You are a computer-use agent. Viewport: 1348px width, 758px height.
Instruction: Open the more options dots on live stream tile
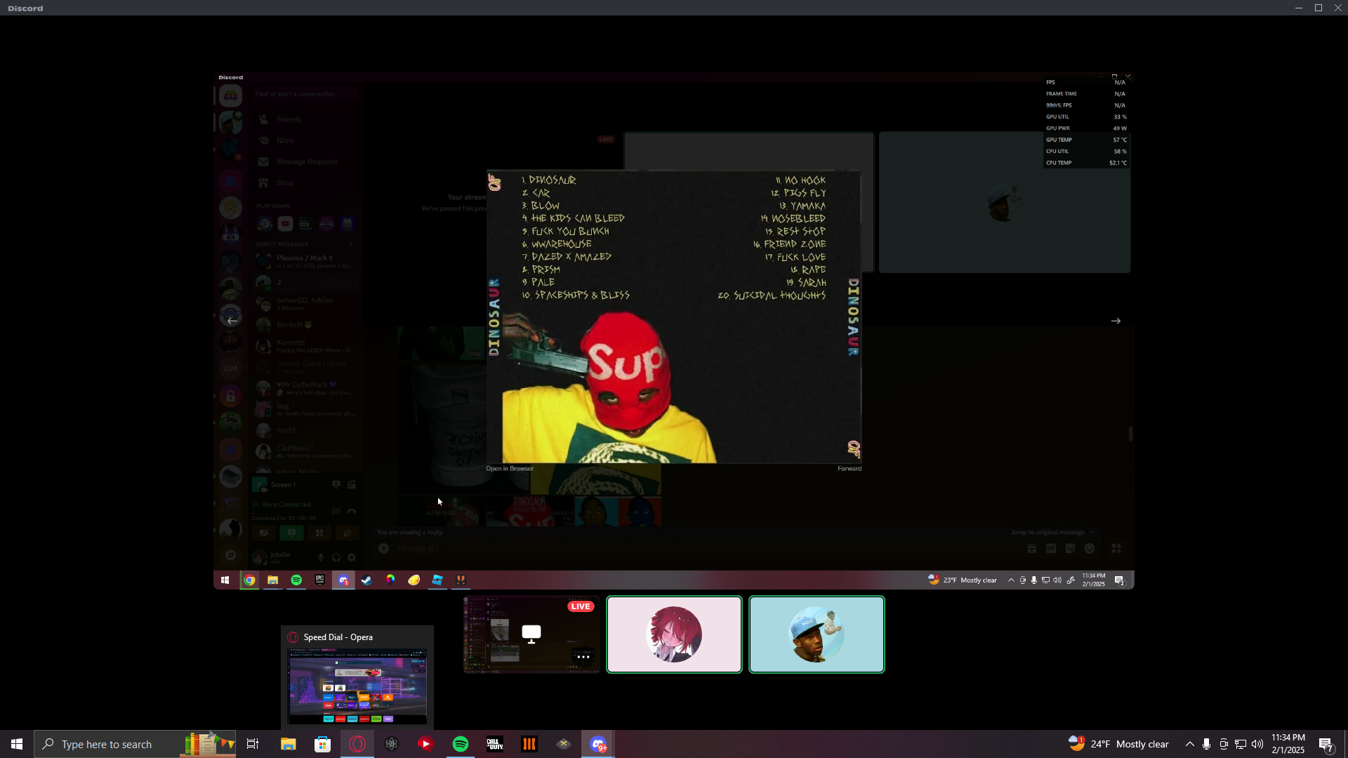tap(583, 657)
